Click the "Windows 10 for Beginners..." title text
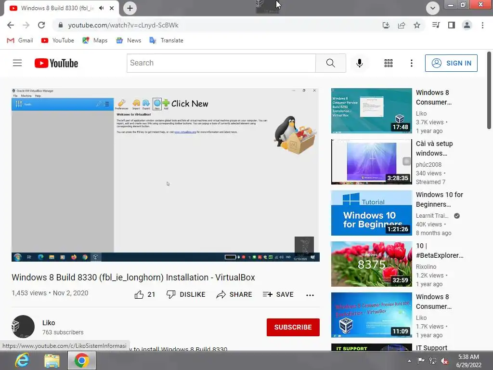 click(440, 199)
